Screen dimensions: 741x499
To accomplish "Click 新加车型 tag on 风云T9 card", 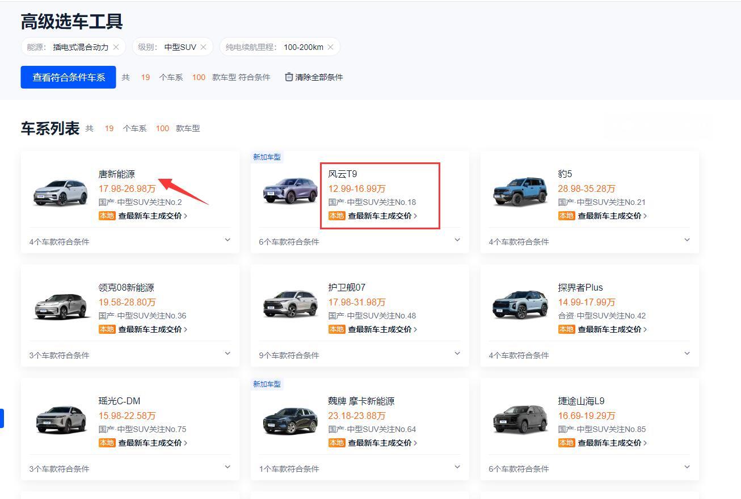I will [267, 157].
